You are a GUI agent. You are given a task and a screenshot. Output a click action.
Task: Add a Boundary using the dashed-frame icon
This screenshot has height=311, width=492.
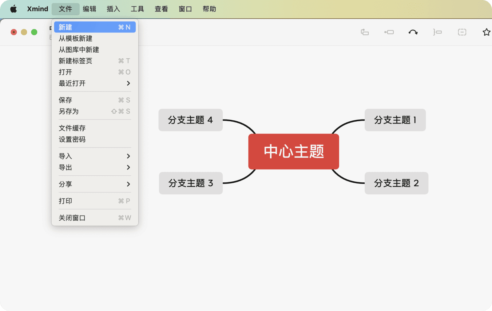click(x=462, y=32)
